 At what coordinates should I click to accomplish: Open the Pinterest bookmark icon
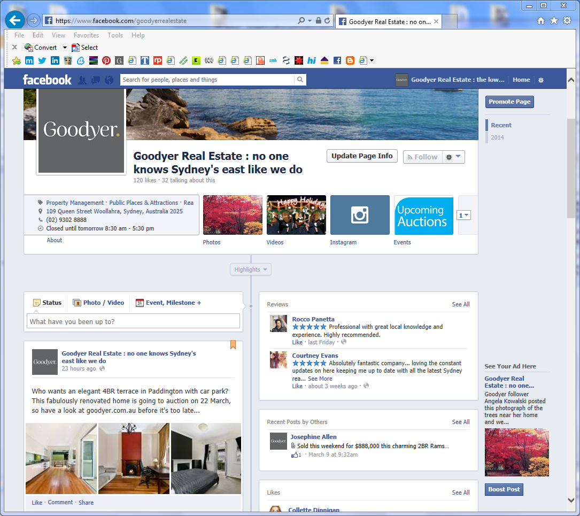point(106,60)
